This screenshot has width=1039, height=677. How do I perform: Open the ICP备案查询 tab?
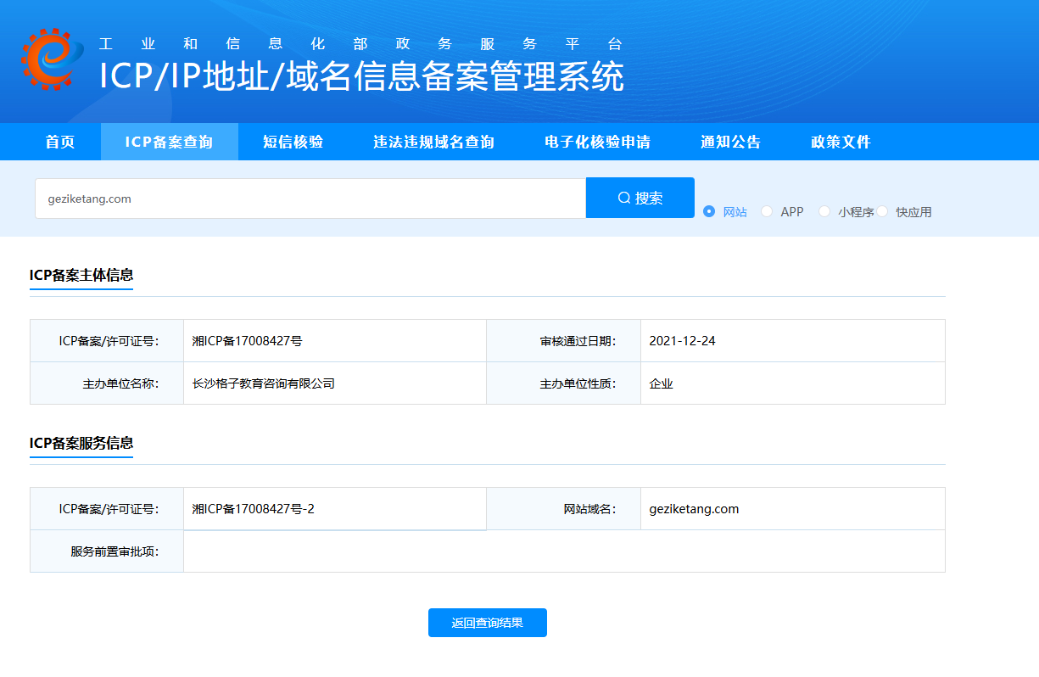170,142
